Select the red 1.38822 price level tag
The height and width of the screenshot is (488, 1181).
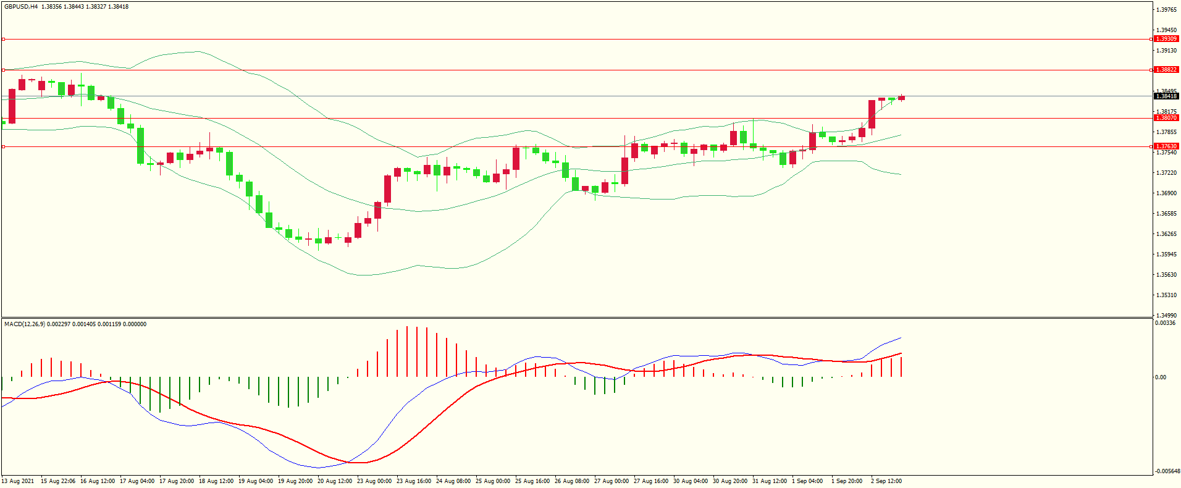(x=1166, y=70)
